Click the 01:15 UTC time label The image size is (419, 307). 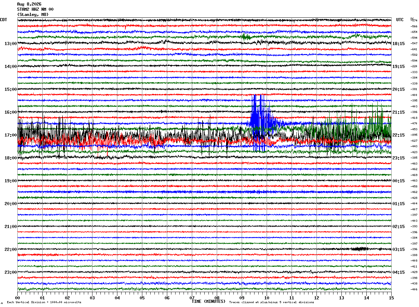point(398,203)
